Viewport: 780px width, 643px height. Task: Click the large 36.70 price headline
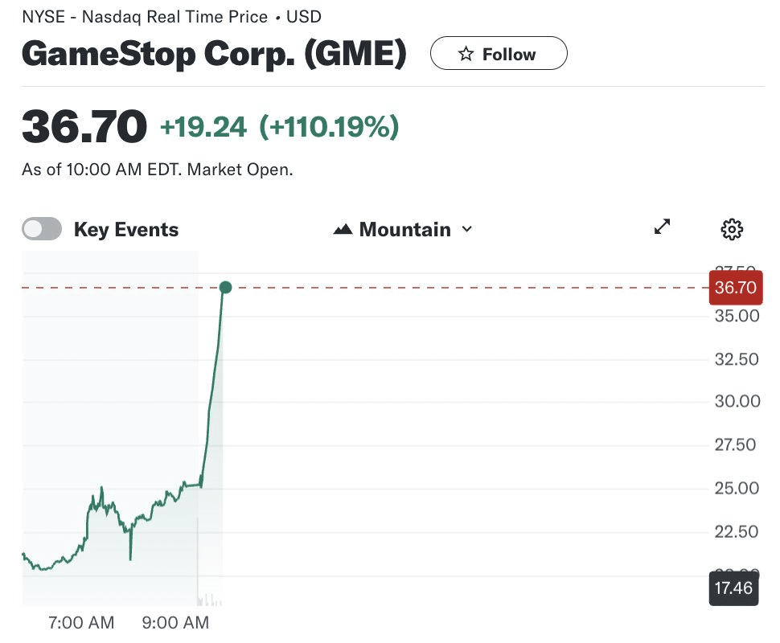coord(84,127)
